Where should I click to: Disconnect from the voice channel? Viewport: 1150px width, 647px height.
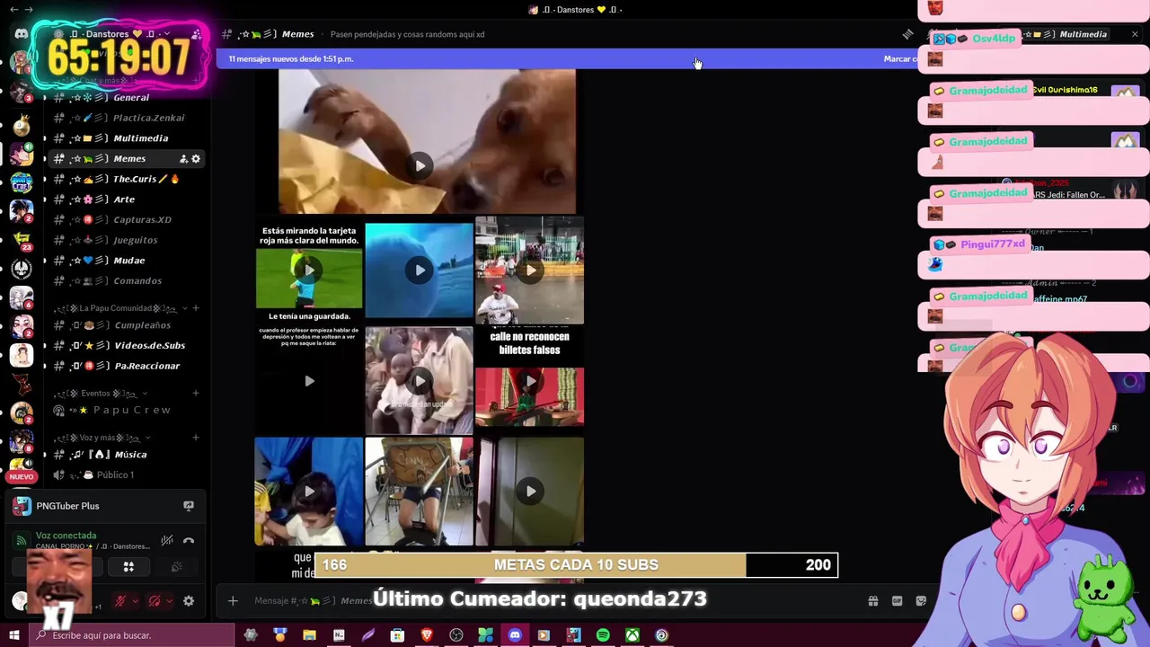click(189, 541)
